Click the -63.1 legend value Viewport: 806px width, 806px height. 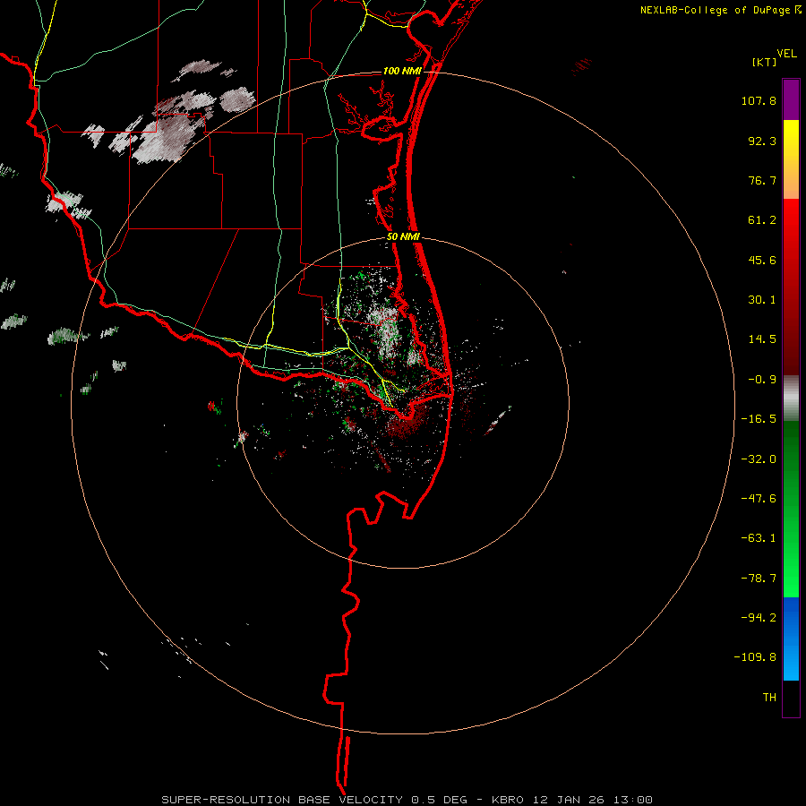tap(759, 538)
